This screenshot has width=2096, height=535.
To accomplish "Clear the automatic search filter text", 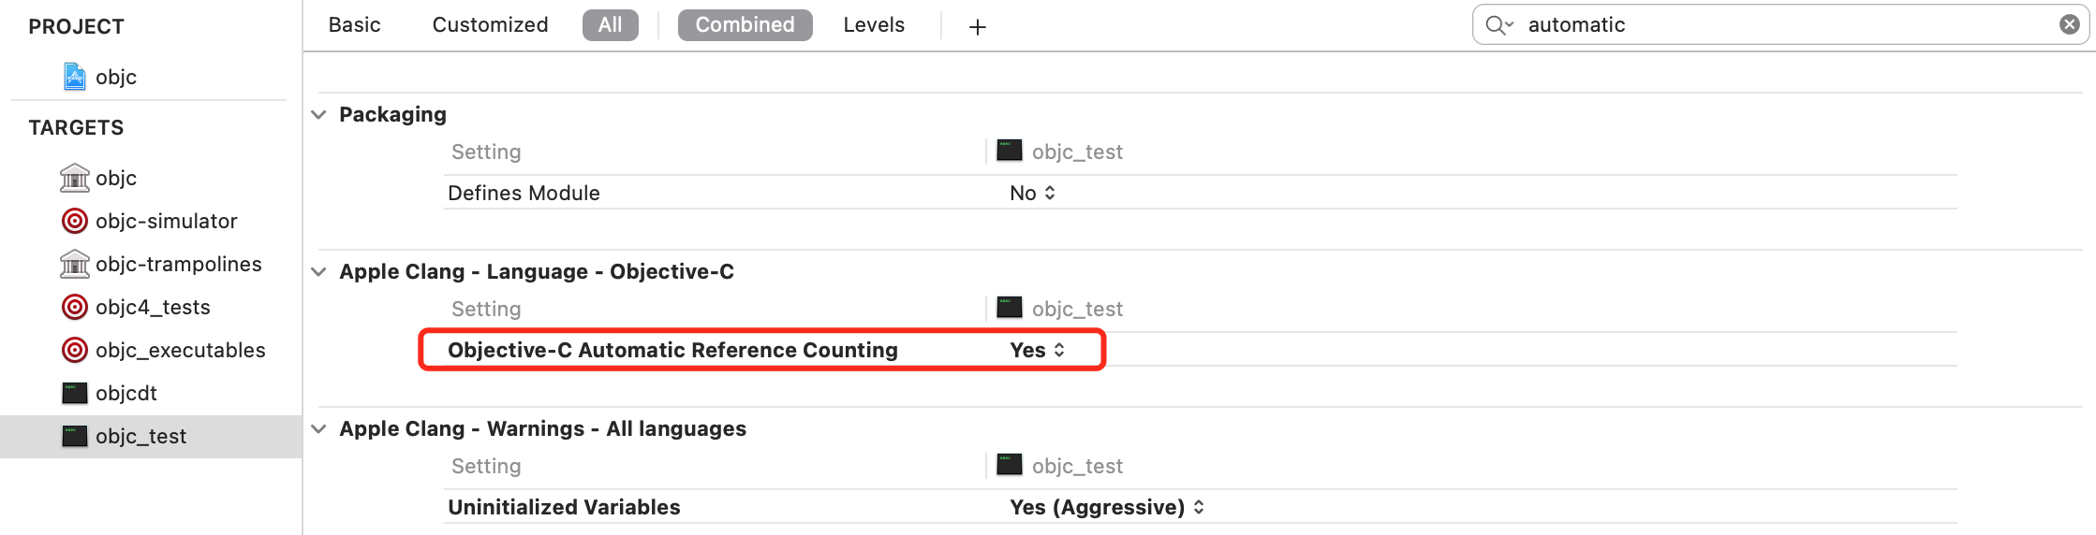I will [2070, 24].
